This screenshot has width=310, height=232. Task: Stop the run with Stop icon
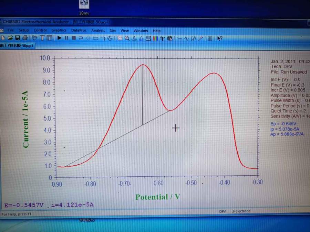74,38
